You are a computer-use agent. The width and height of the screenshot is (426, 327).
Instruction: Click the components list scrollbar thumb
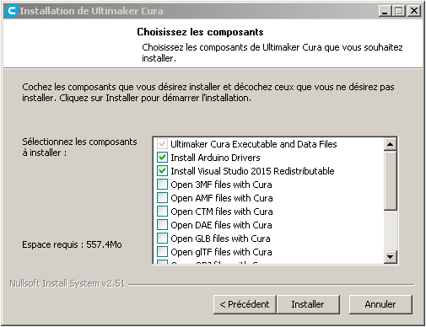[390, 180]
